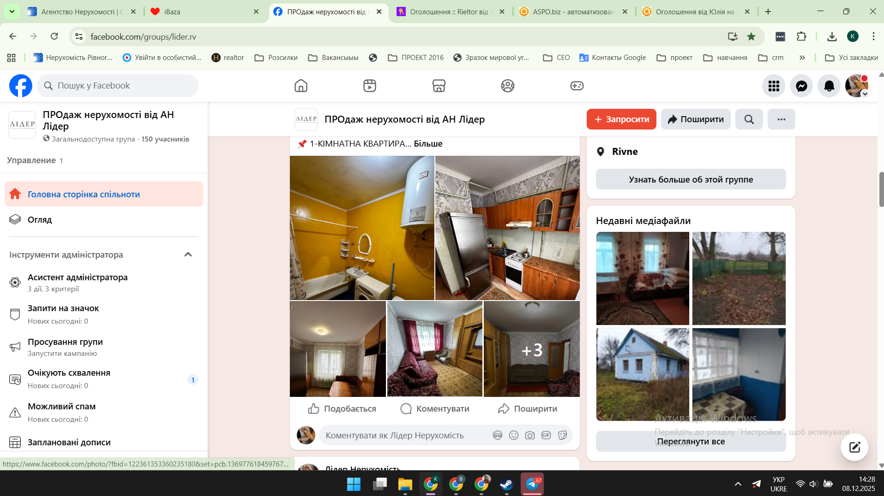Image resolution: width=884 pixels, height=496 pixels.
Task: Collapse the Інструменти адміністратора section
Action: click(188, 254)
